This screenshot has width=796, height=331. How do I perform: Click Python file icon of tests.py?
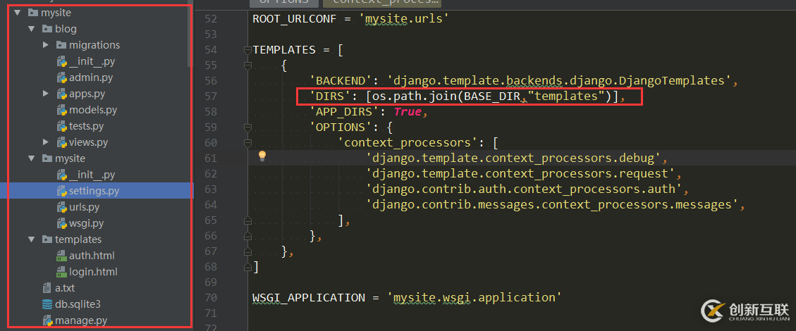point(61,126)
